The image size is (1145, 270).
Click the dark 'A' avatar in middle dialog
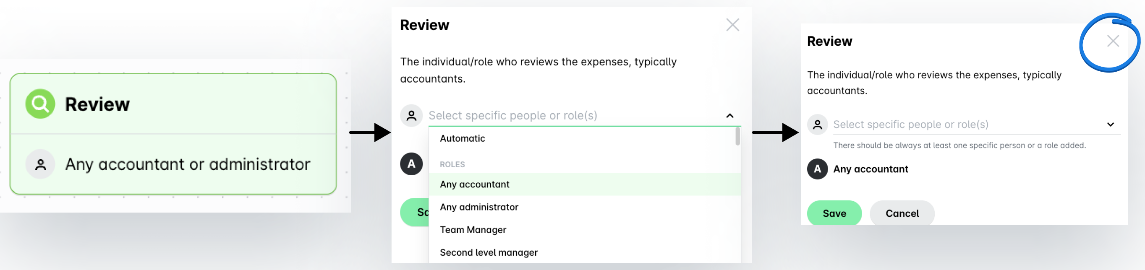pos(411,164)
